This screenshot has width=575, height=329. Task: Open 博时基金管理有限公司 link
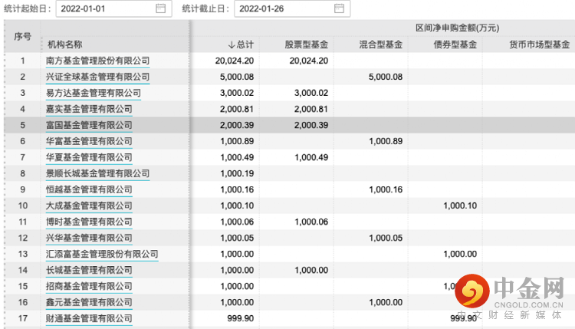[89, 222]
